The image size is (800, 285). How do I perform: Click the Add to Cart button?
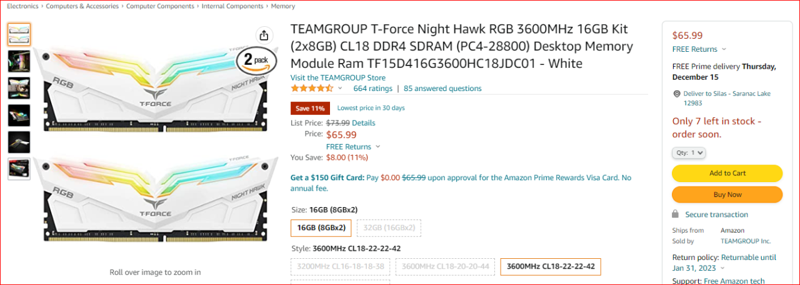[727, 173]
